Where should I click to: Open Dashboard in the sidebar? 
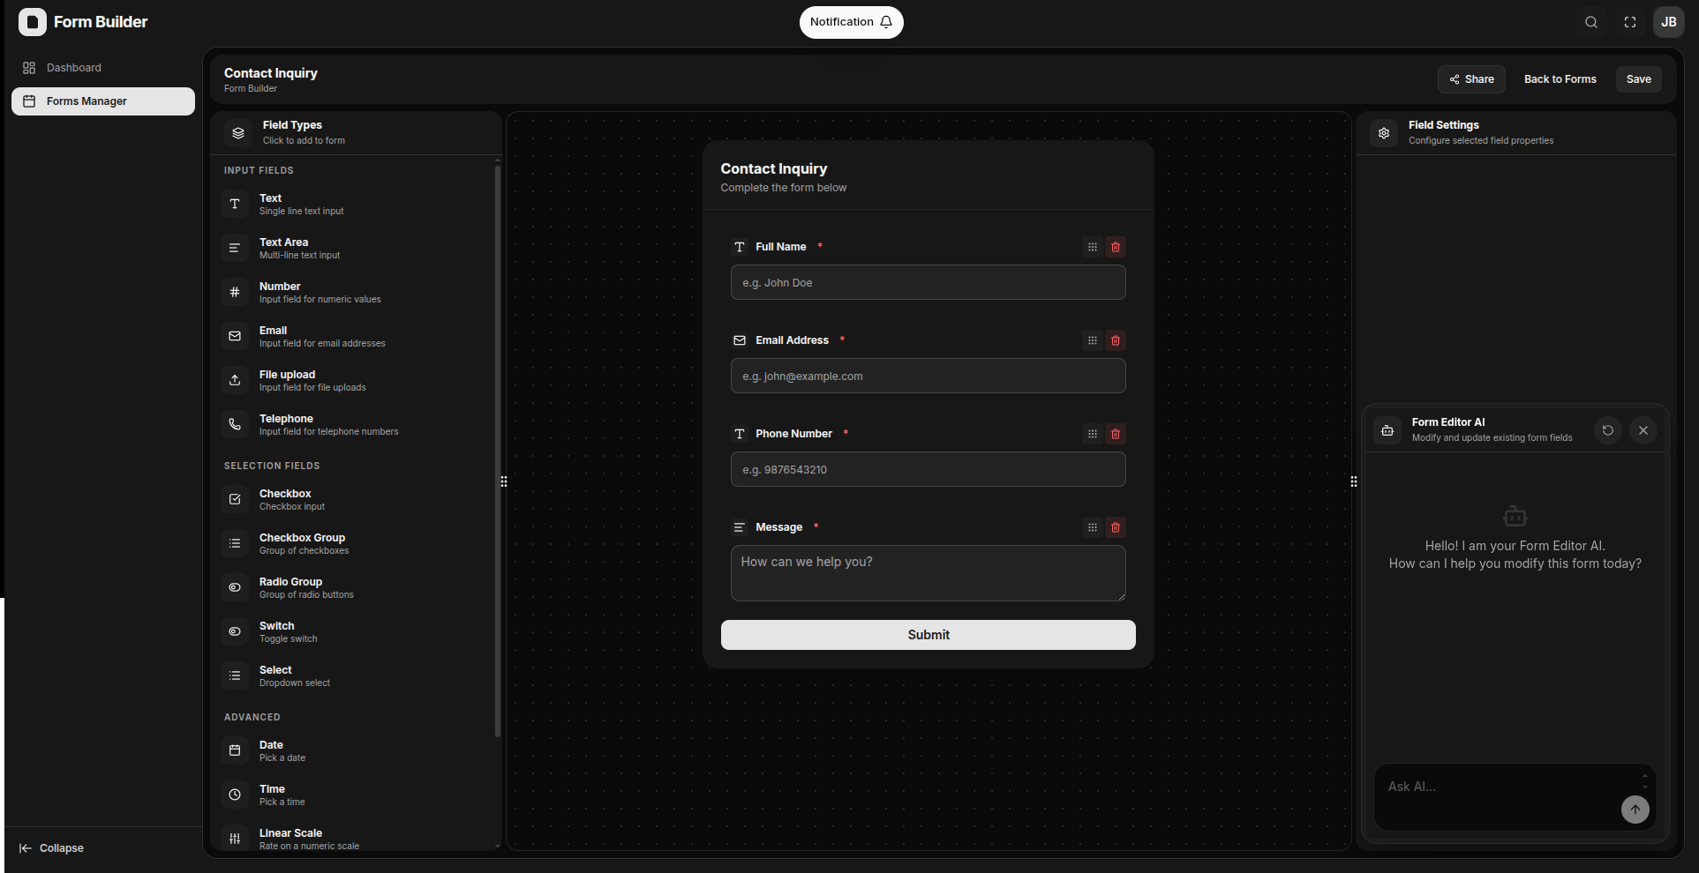click(103, 68)
